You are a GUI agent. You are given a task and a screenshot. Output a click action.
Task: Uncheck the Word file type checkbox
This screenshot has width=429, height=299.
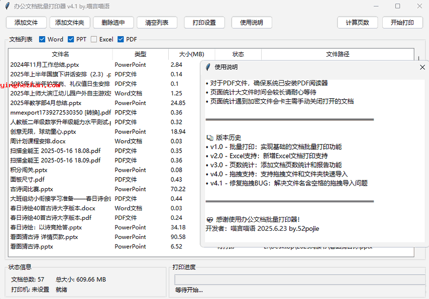coord(42,40)
